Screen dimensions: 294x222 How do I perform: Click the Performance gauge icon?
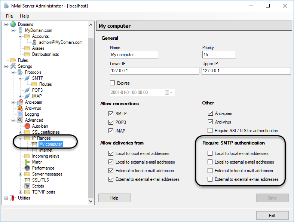(27, 168)
